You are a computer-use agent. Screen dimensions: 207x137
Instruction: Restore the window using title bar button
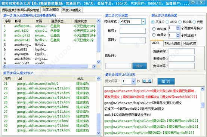pyautogui.click(x=193, y=2)
